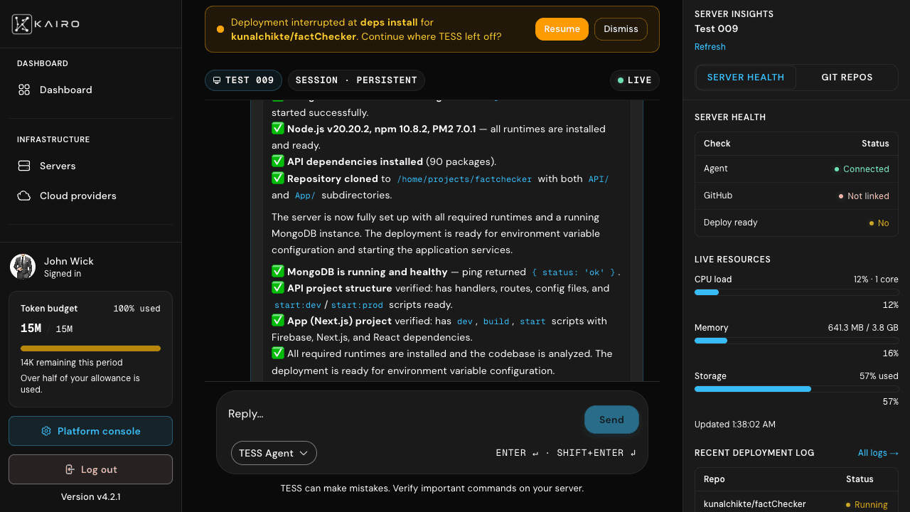Open Dashboard via its grid icon
This screenshot has width=910, height=512.
24,90
